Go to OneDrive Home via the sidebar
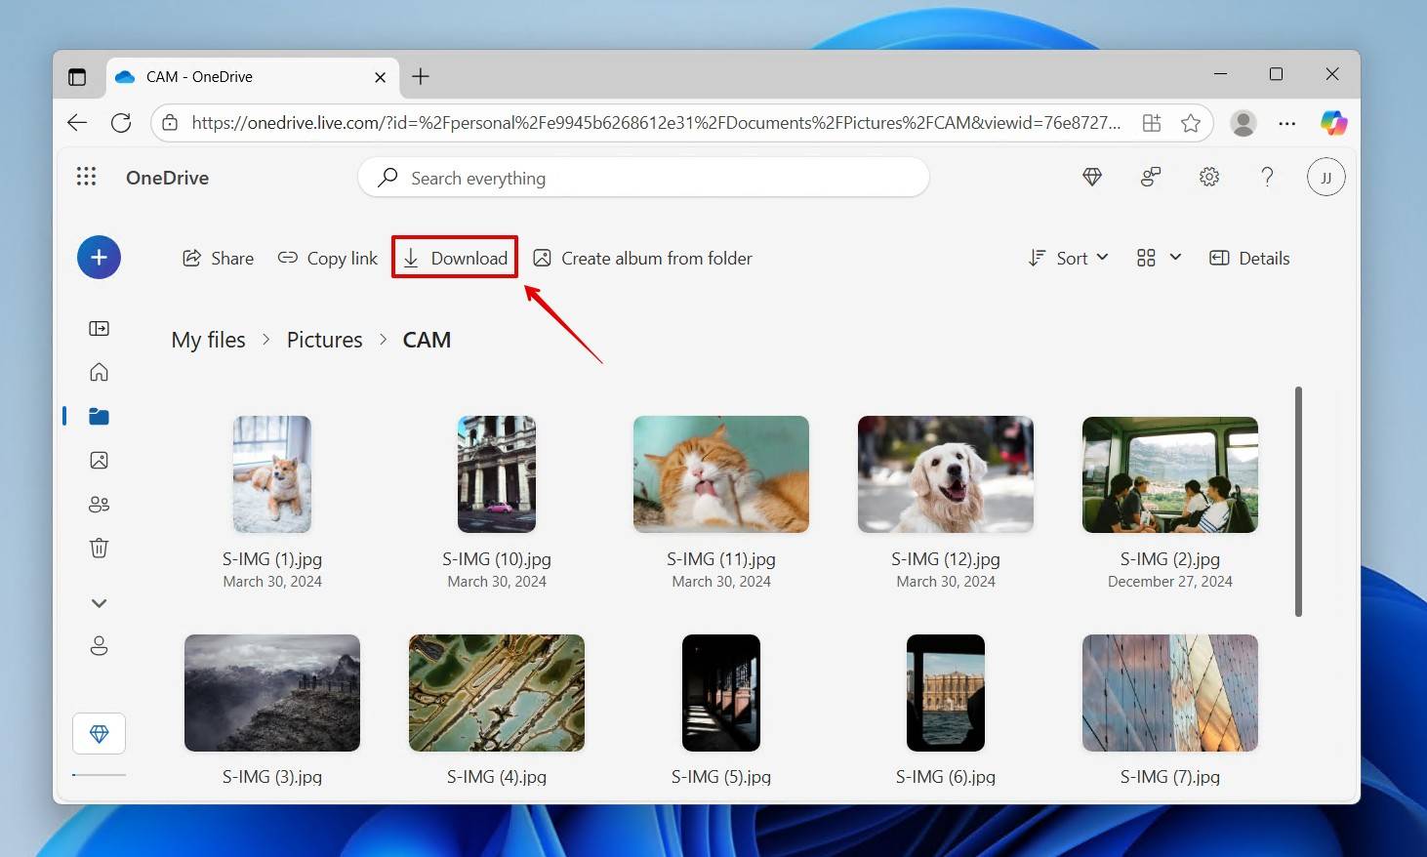1427x857 pixels. [x=98, y=372]
